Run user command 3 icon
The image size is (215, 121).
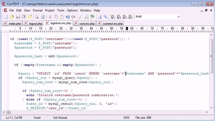[125, 17]
